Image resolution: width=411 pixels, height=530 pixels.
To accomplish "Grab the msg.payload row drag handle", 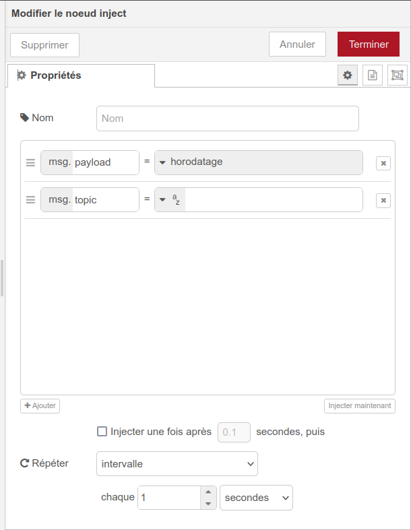I will pyautogui.click(x=30, y=162).
